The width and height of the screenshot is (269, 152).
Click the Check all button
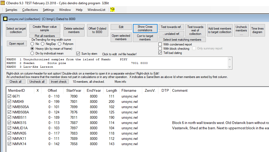(16, 82)
